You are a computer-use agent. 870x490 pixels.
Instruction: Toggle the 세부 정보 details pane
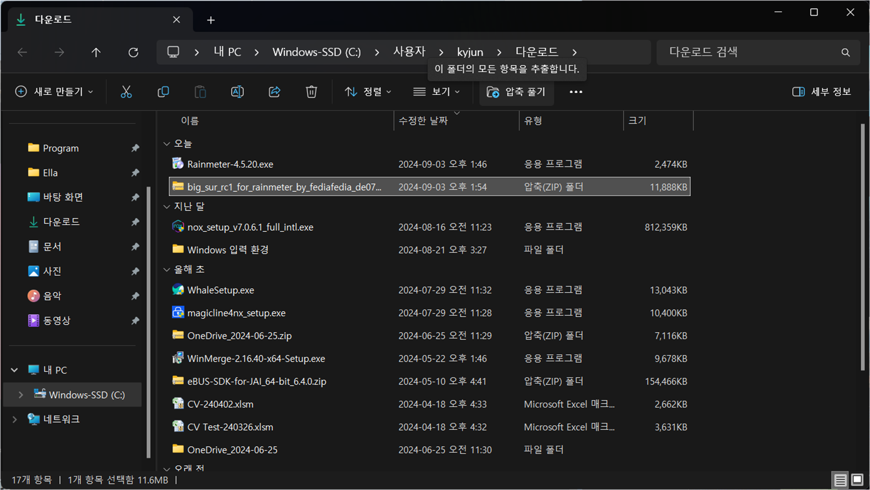(x=821, y=92)
